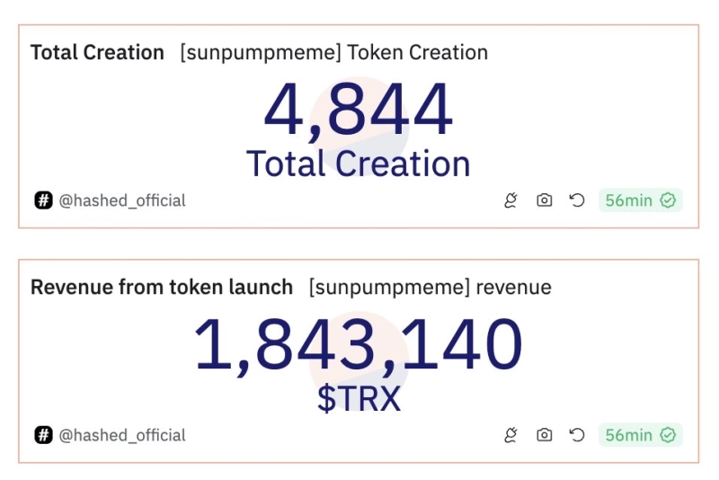Refresh the Revenue from token launch query
719x480 pixels.
coord(577,435)
